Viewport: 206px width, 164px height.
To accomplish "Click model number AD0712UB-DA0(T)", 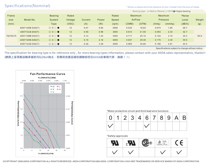I will (x=30, y=44).
